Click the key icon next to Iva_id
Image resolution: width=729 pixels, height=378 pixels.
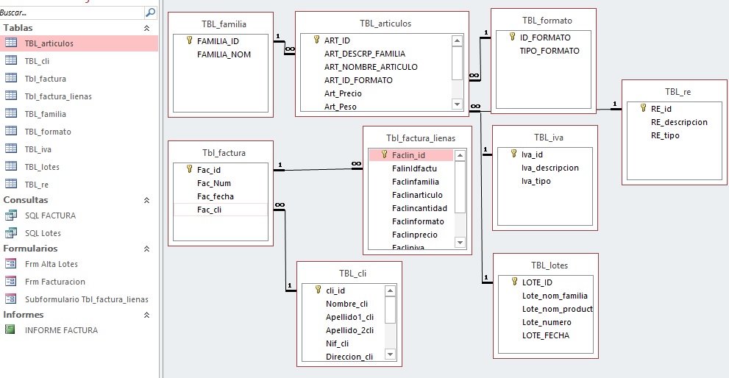click(513, 154)
